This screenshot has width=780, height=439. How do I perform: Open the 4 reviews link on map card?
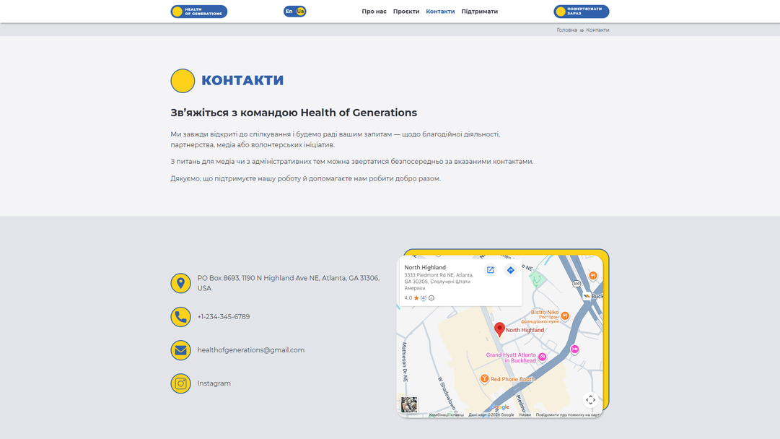click(424, 298)
